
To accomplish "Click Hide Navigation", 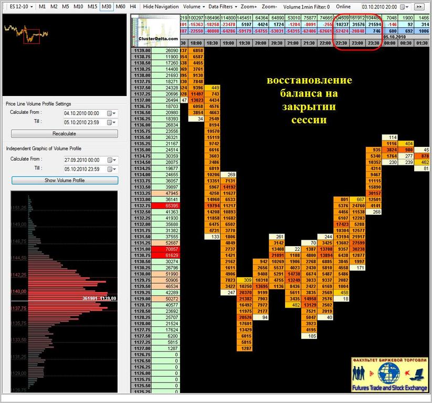I will click(161, 6).
